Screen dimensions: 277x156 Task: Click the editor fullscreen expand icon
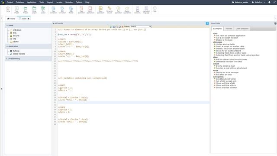tap(111, 26)
